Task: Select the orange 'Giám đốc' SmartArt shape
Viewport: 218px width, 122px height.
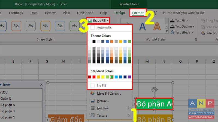Action: click(66, 118)
